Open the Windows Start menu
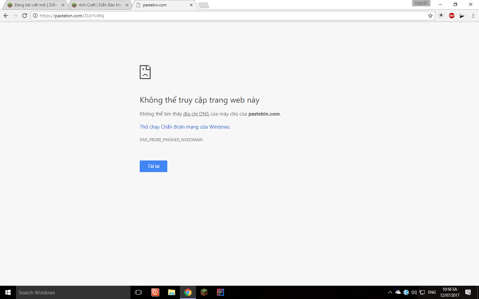The height and width of the screenshot is (299, 479). click(x=8, y=292)
